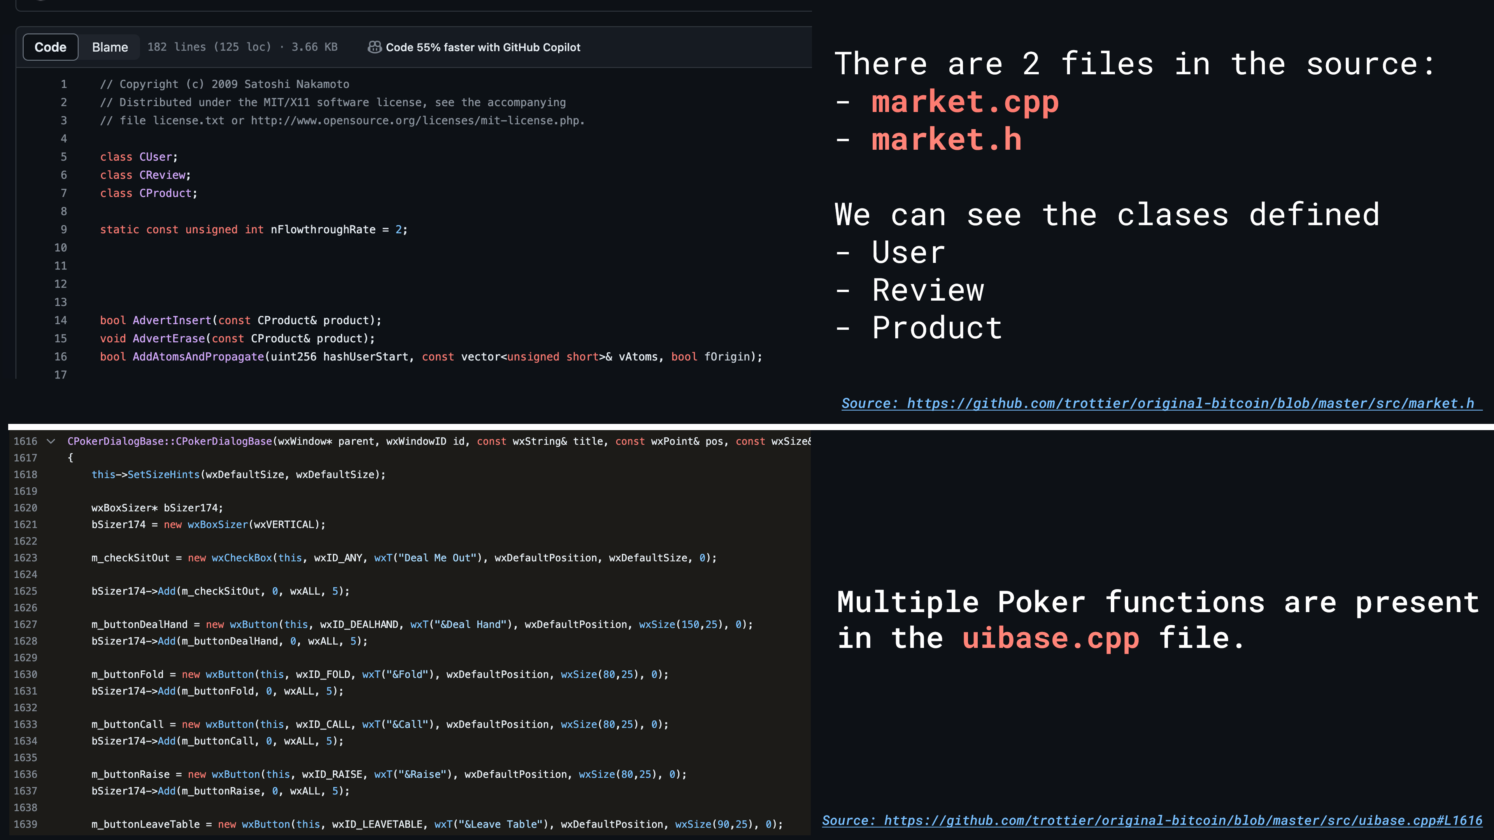Image resolution: width=1494 pixels, height=840 pixels.
Task: Click the wxCheckBox constructor on line 1623
Action: [242, 558]
